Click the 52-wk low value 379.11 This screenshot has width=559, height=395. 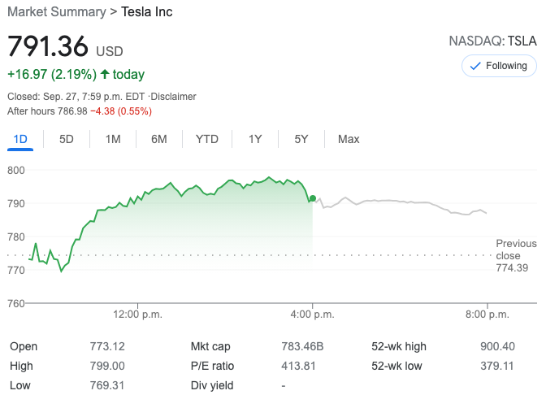(496, 366)
